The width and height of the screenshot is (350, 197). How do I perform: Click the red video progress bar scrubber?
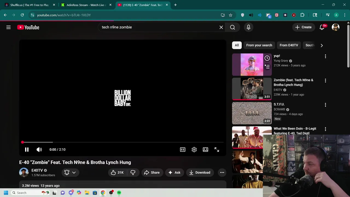pyautogui.click(x=22, y=142)
